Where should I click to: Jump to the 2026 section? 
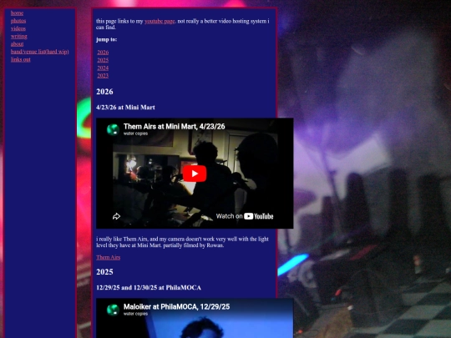click(x=103, y=53)
